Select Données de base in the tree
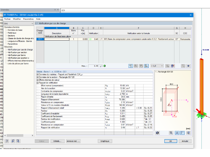The image size is (210, 157). [15, 30]
